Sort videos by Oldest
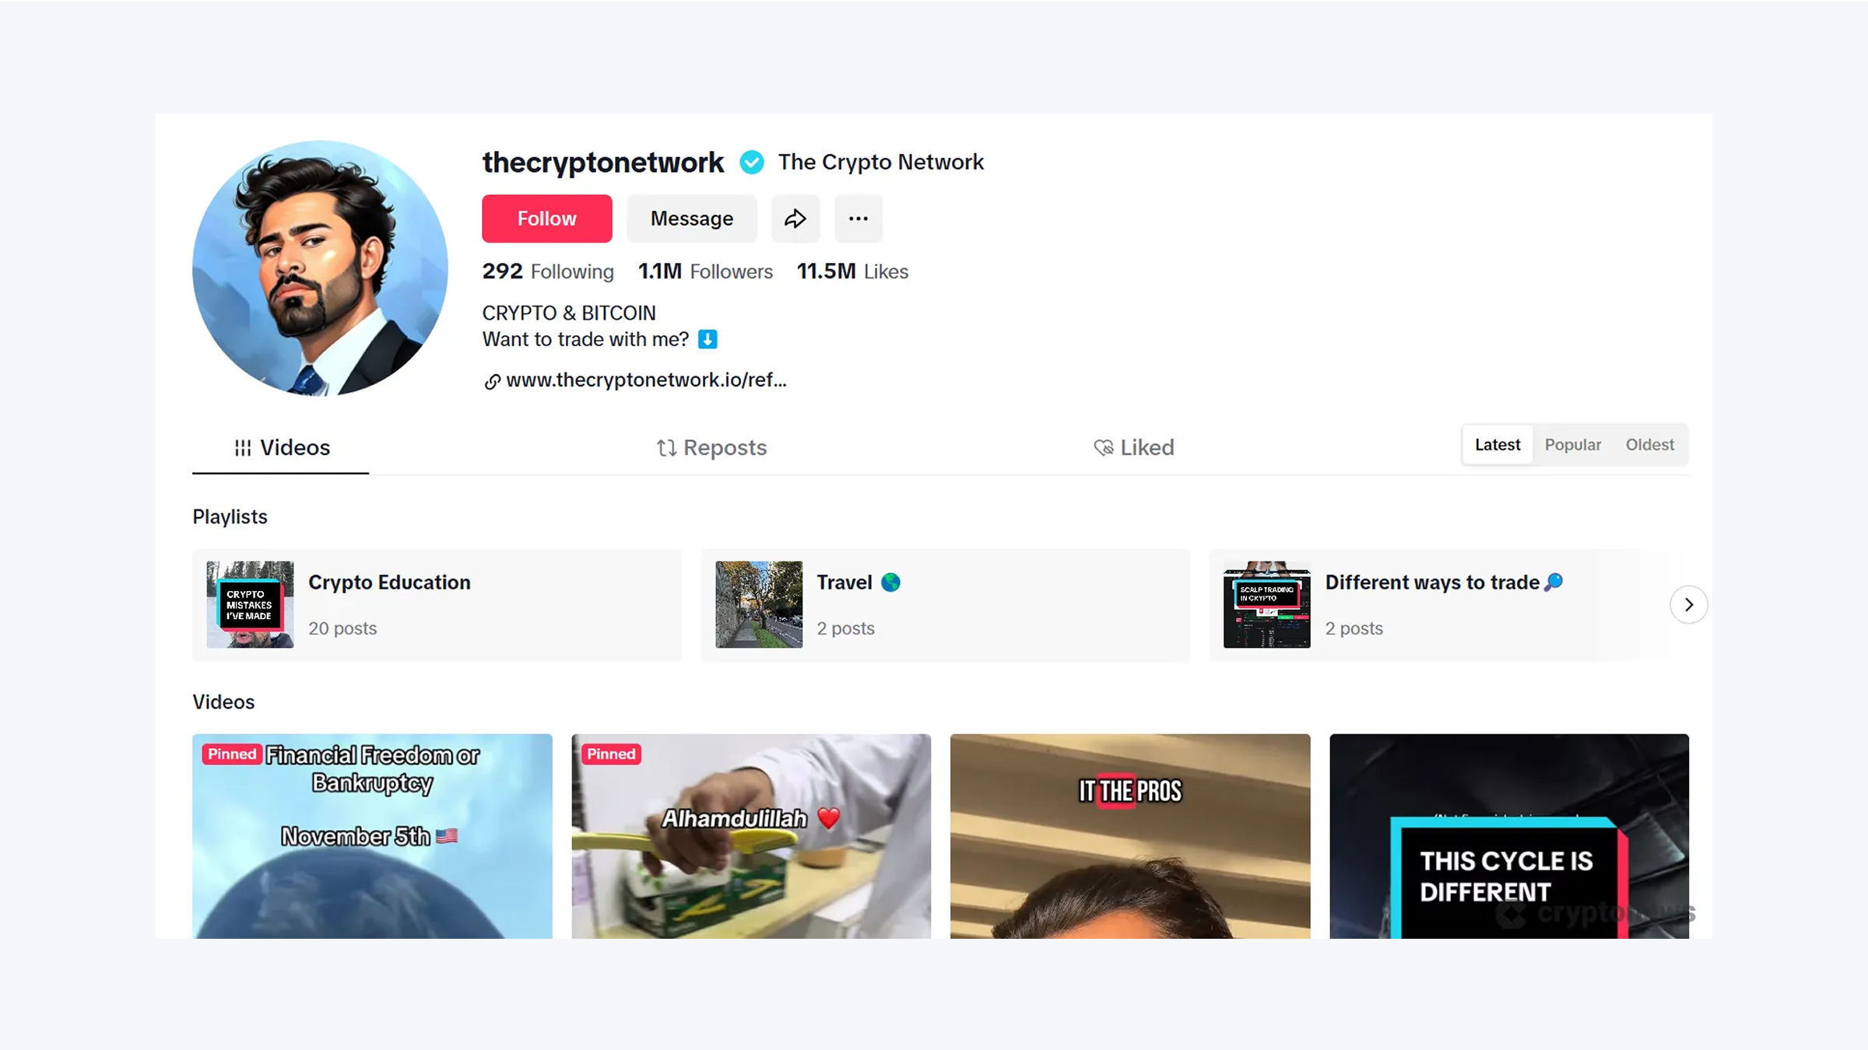Screen dimensions: 1868x1050 coord(1650,445)
